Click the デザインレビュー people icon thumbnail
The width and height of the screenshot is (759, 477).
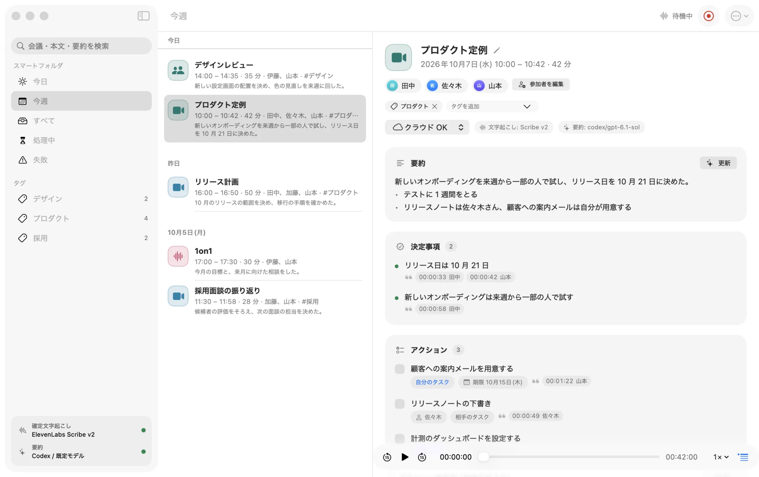point(178,70)
